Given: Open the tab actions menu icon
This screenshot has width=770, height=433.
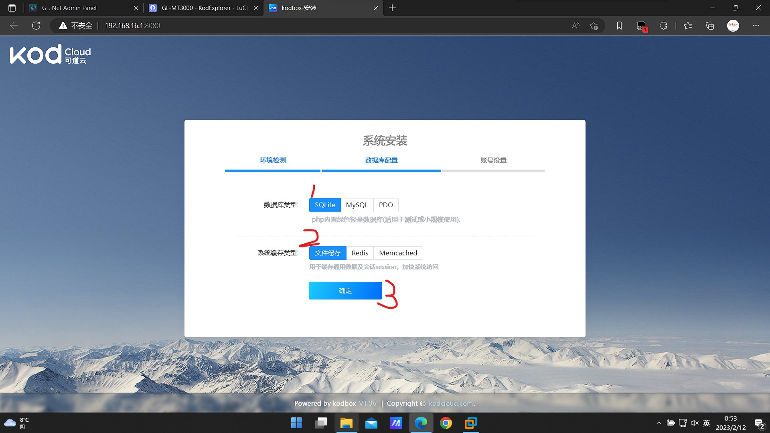Looking at the screenshot, I should (12, 8).
